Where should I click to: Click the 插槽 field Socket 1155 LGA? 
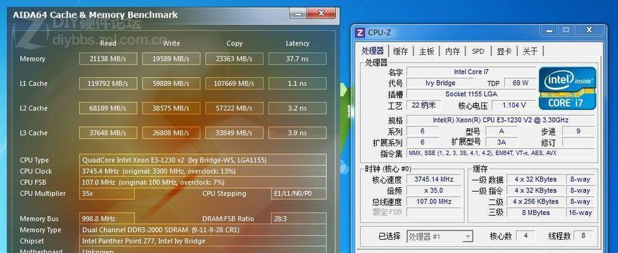coord(471,94)
